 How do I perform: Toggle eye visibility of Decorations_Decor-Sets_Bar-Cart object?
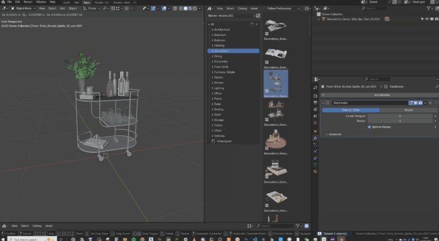pyautogui.click(x=427, y=19)
